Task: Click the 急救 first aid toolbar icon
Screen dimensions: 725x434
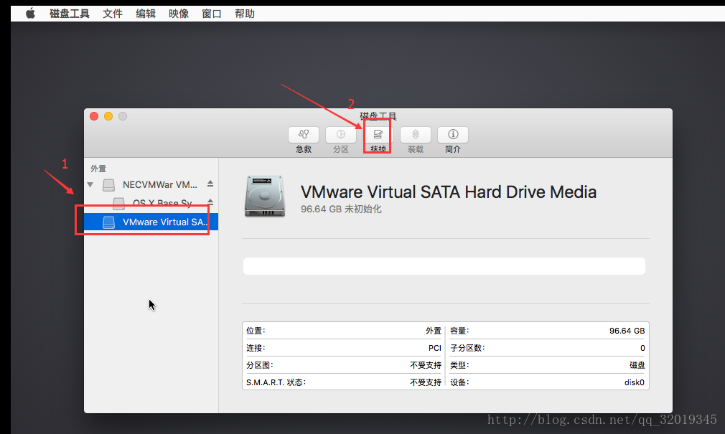Action: pos(304,134)
